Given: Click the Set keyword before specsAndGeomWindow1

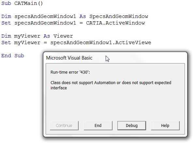Looking at the screenshot, I should [x=6, y=23].
